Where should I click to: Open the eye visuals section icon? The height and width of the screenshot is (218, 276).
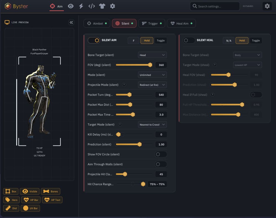pos(71,6)
